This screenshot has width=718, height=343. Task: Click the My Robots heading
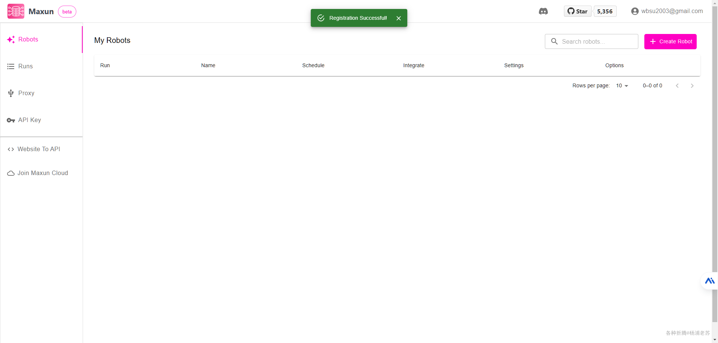(x=112, y=40)
